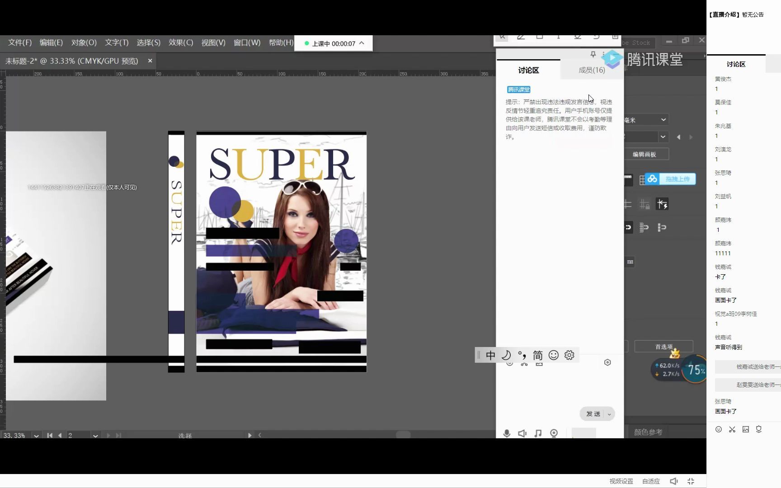Click 自适应 link
The image size is (781, 488).
coord(651,481)
